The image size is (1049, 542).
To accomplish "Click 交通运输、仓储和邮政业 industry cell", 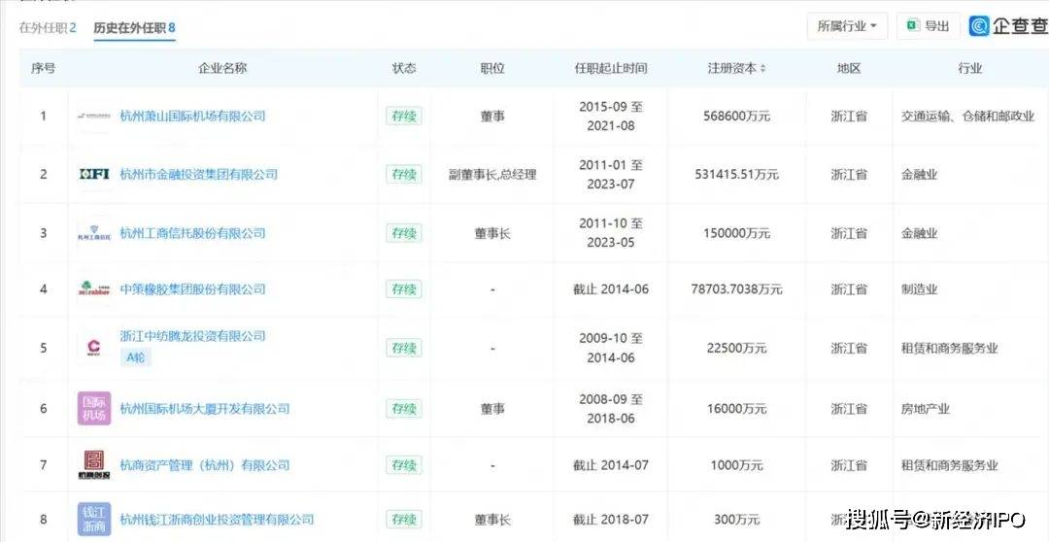I will coord(967,116).
